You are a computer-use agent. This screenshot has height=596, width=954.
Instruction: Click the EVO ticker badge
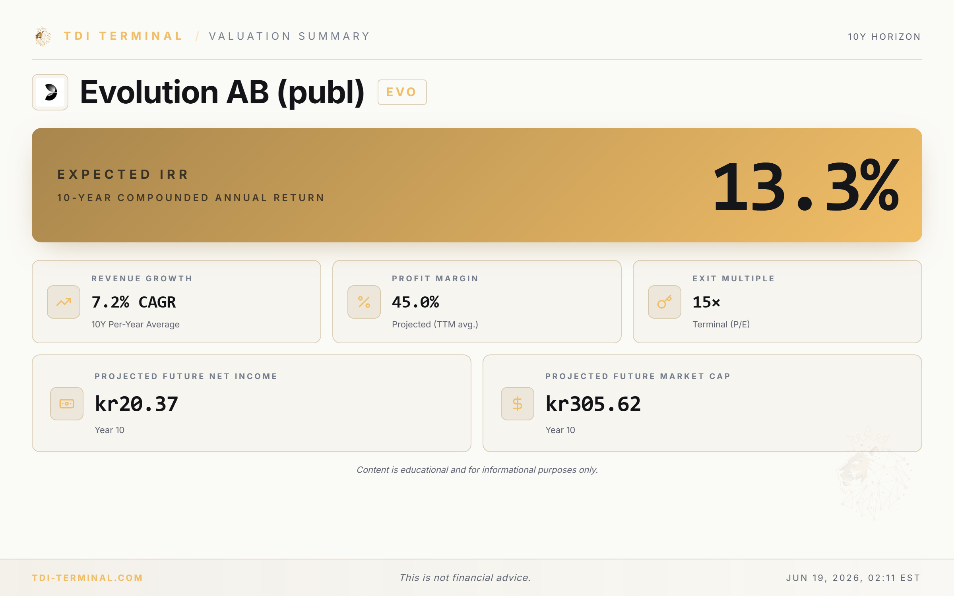click(402, 92)
